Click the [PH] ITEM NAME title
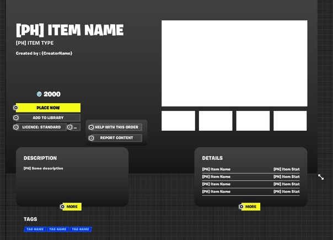The width and height of the screenshot is (333, 240). pos(69,30)
